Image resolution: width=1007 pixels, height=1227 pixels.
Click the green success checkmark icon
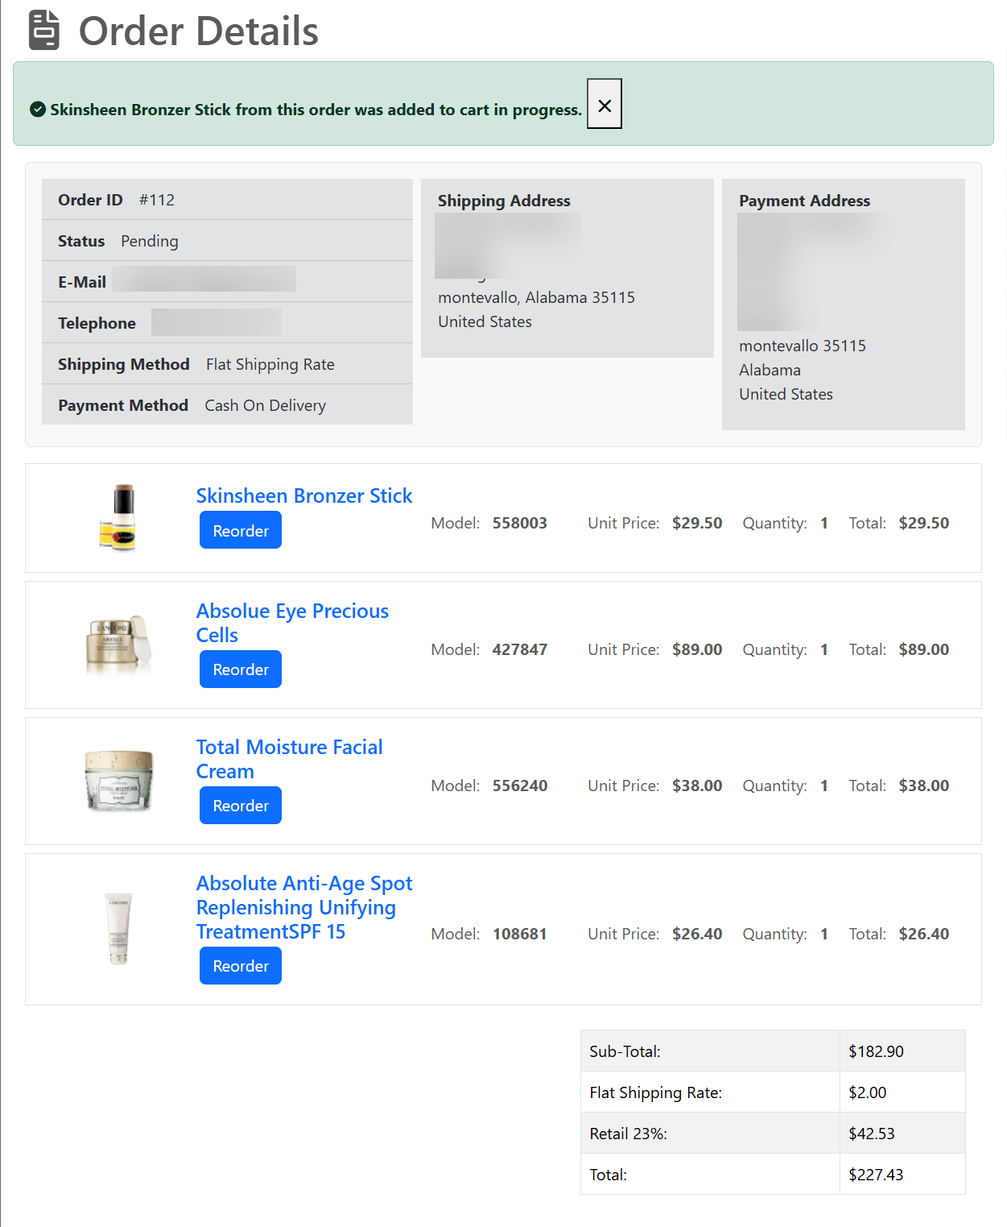pyautogui.click(x=37, y=110)
